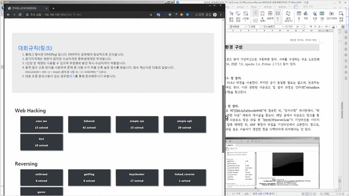
Task: Open the font name 나눔명조 dropdown
Action: (273, 27)
